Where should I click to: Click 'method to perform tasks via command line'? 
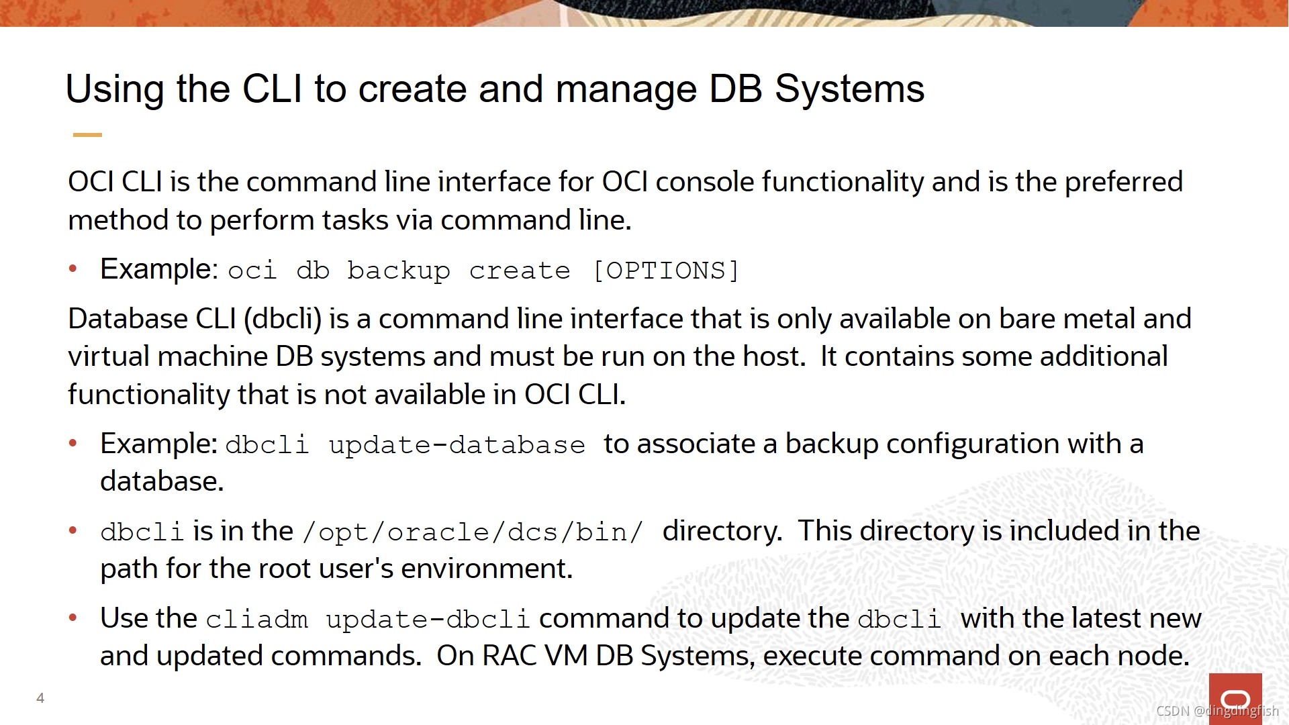[x=349, y=220]
